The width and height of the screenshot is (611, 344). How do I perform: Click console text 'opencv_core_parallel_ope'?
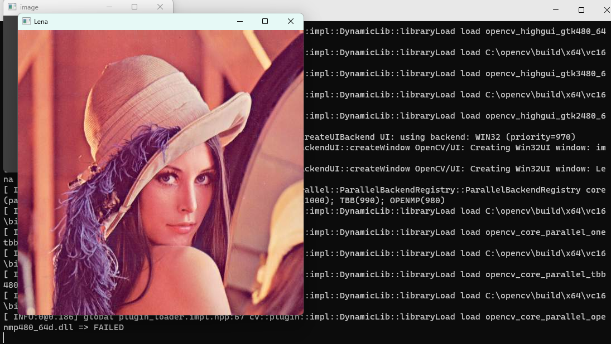pos(546,317)
